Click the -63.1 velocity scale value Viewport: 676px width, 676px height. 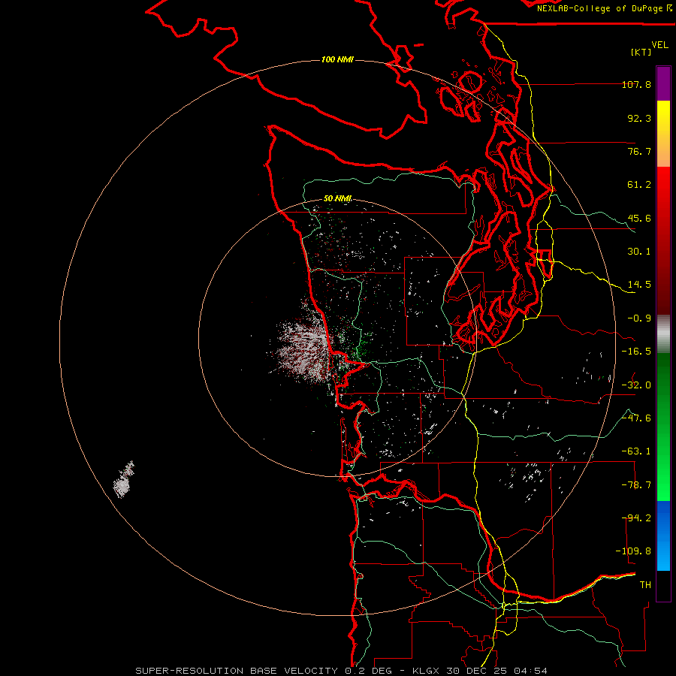click(x=636, y=451)
